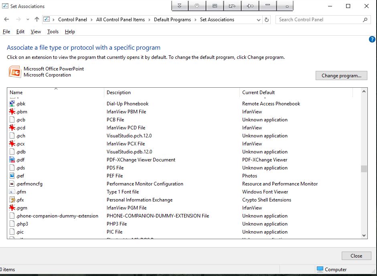This screenshot has width=377, height=276.
Task: Open the recent locations dropdown arrow
Action: pos(28,20)
